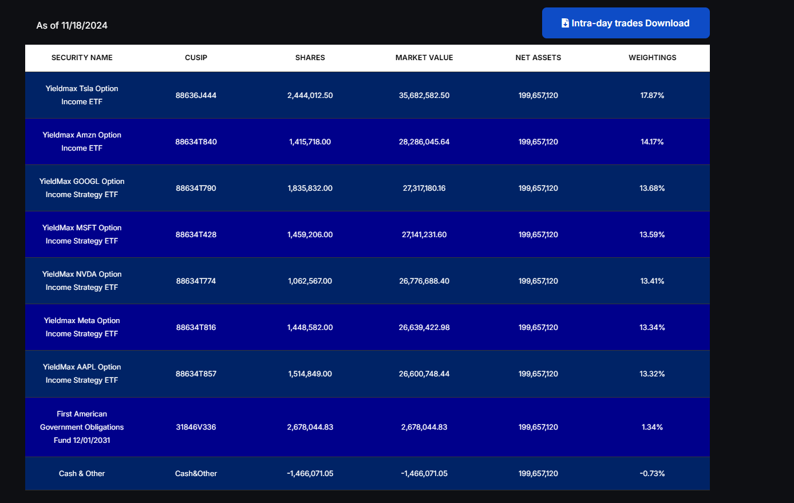This screenshot has height=503, width=794.
Task: Click market value 26,639,422.98
Action: (424, 327)
